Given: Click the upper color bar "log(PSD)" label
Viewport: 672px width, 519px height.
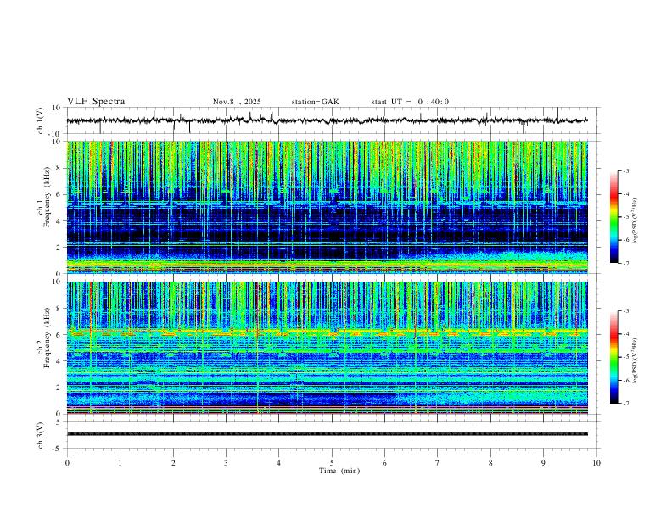Looking at the screenshot, I should 635,221.
